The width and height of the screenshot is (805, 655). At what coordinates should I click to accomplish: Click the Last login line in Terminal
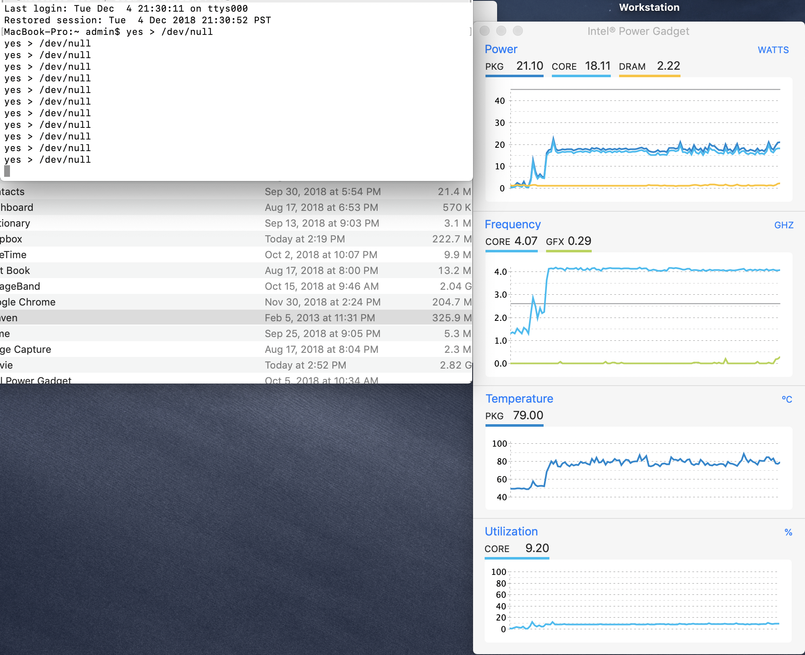tap(126, 9)
